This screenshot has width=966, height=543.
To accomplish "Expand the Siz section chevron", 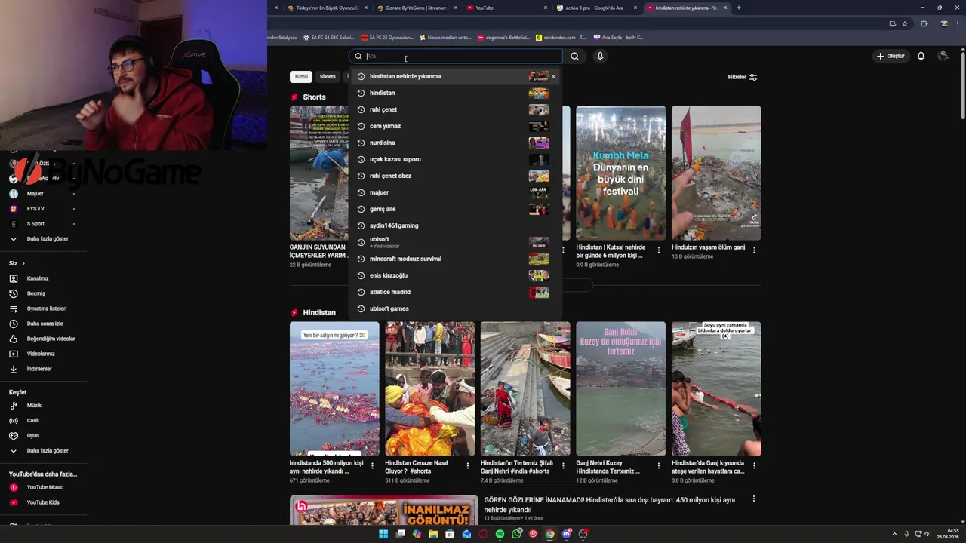I will (23, 263).
